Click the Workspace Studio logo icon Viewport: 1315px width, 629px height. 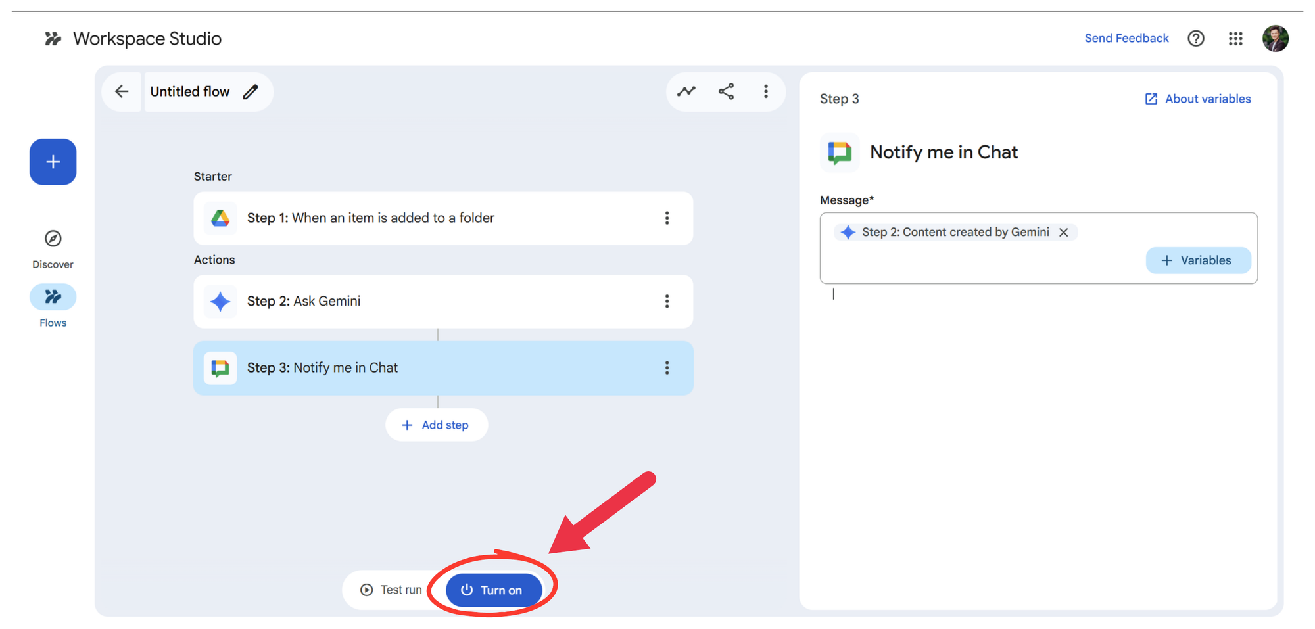(x=53, y=39)
